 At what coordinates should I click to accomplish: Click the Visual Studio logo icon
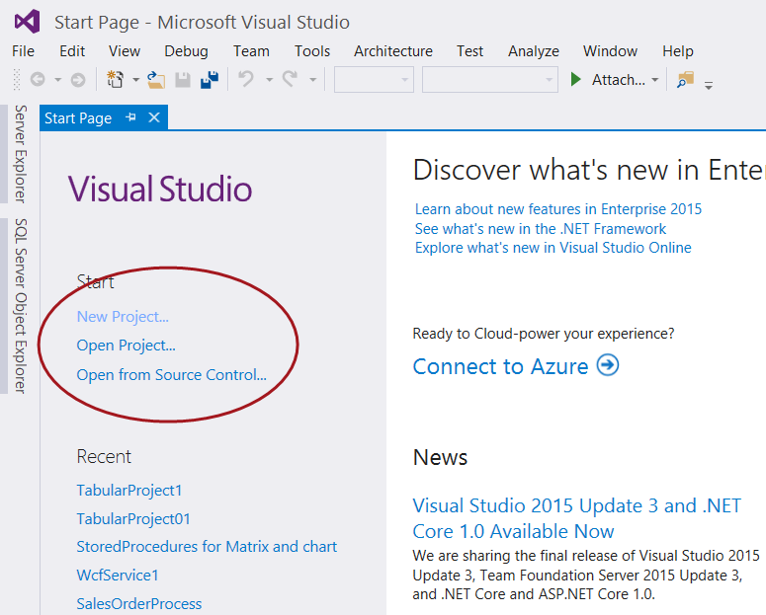(x=27, y=22)
